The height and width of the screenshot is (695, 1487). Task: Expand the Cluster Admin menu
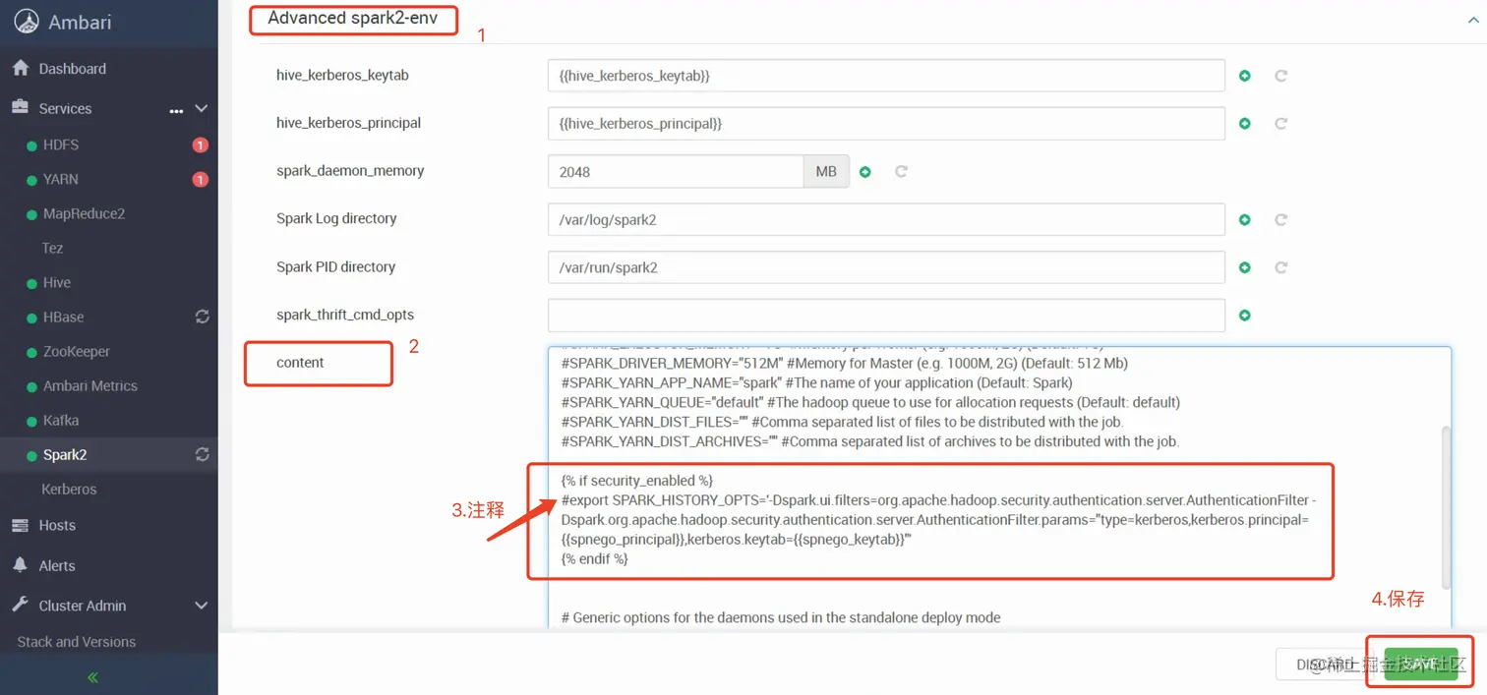click(82, 607)
